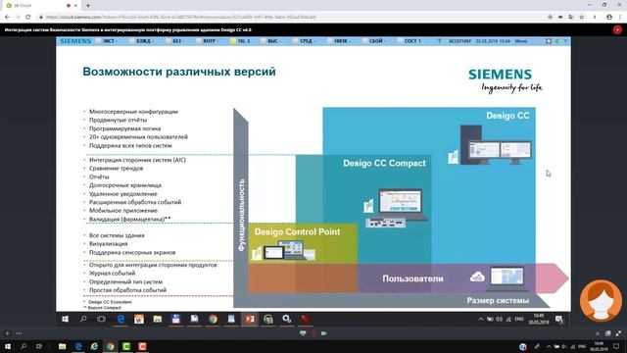The height and width of the screenshot is (353, 627).
Task: Open Edge on the local taskbar
Action: click(x=78, y=346)
